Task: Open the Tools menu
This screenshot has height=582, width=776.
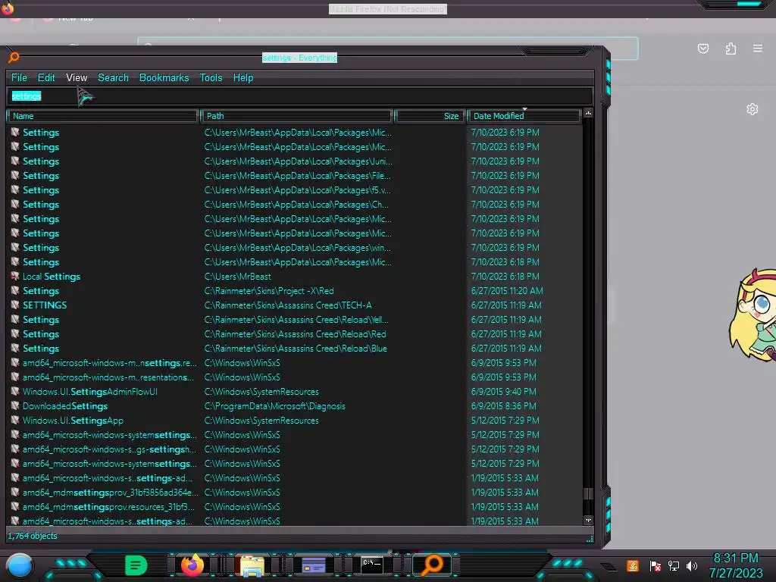Action: (211, 78)
